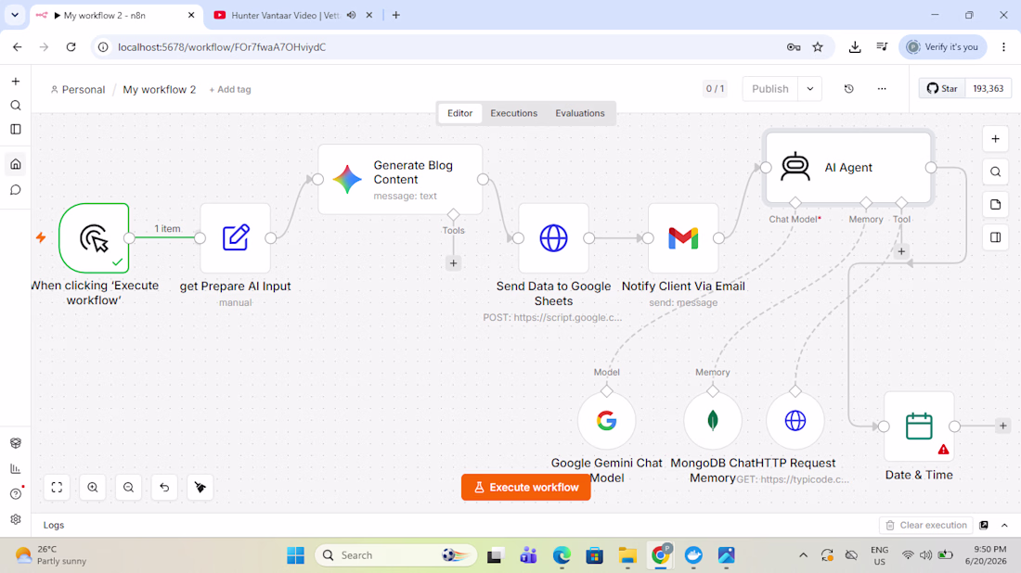
Task: Expand the Publish dropdown arrow
Action: pos(810,88)
